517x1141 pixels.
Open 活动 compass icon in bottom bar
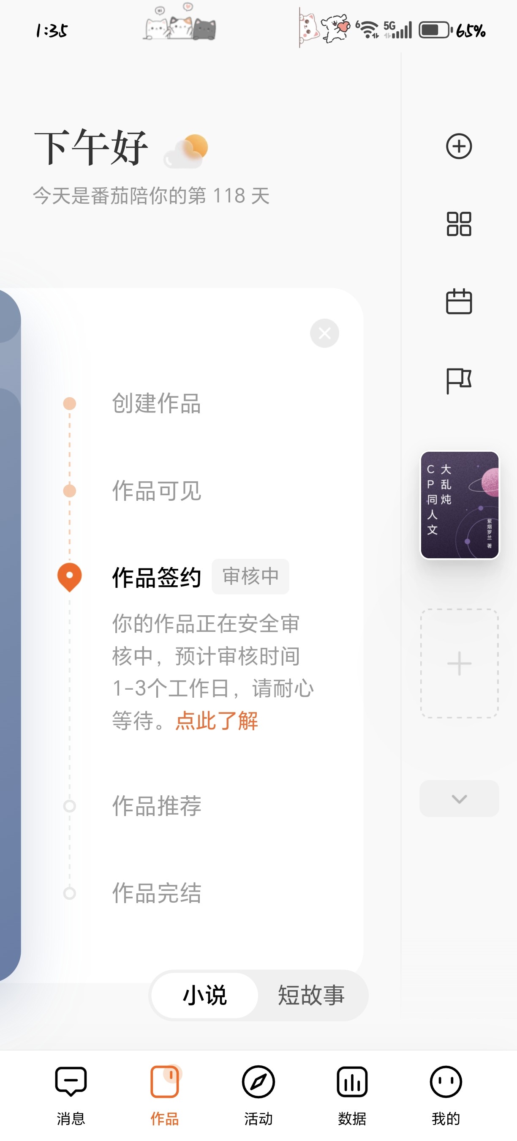pyautogui.click(x=258, y=1082)
